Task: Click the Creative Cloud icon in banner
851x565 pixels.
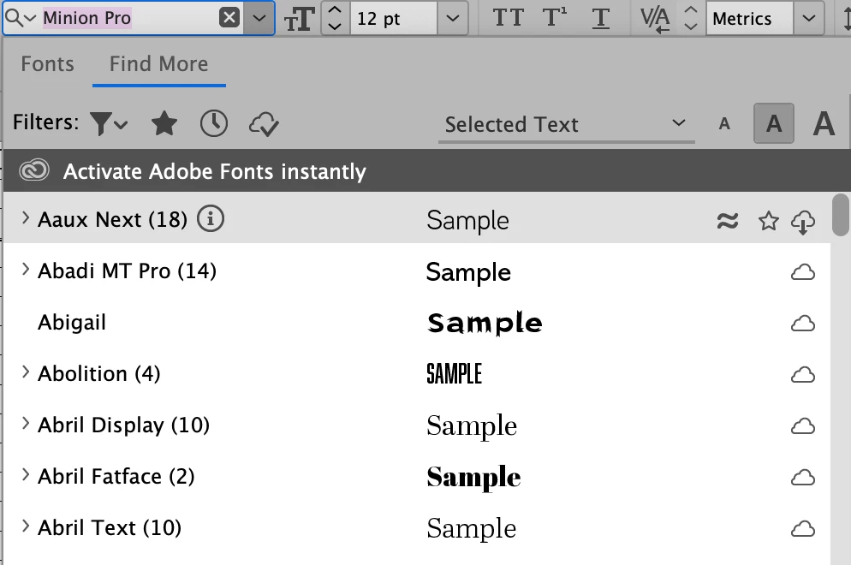Action: 34,170
